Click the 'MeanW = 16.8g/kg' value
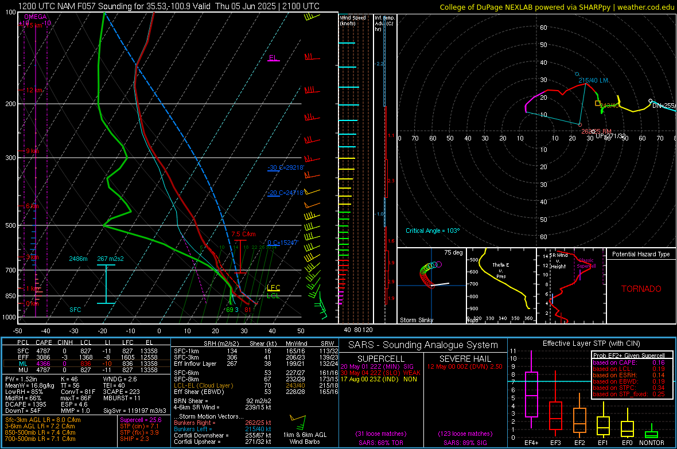The image size is (677, 449). [30, 385]
